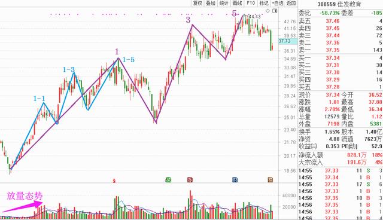This screenshot has height=220, width=383.
Task: Click the 返回 back button
Action: pyautogui.click(x=291, y=3)
